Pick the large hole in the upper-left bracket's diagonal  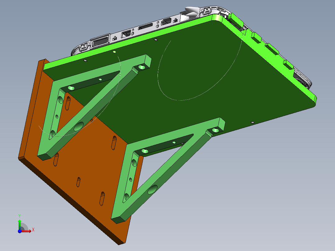click(x=79, y=126)
